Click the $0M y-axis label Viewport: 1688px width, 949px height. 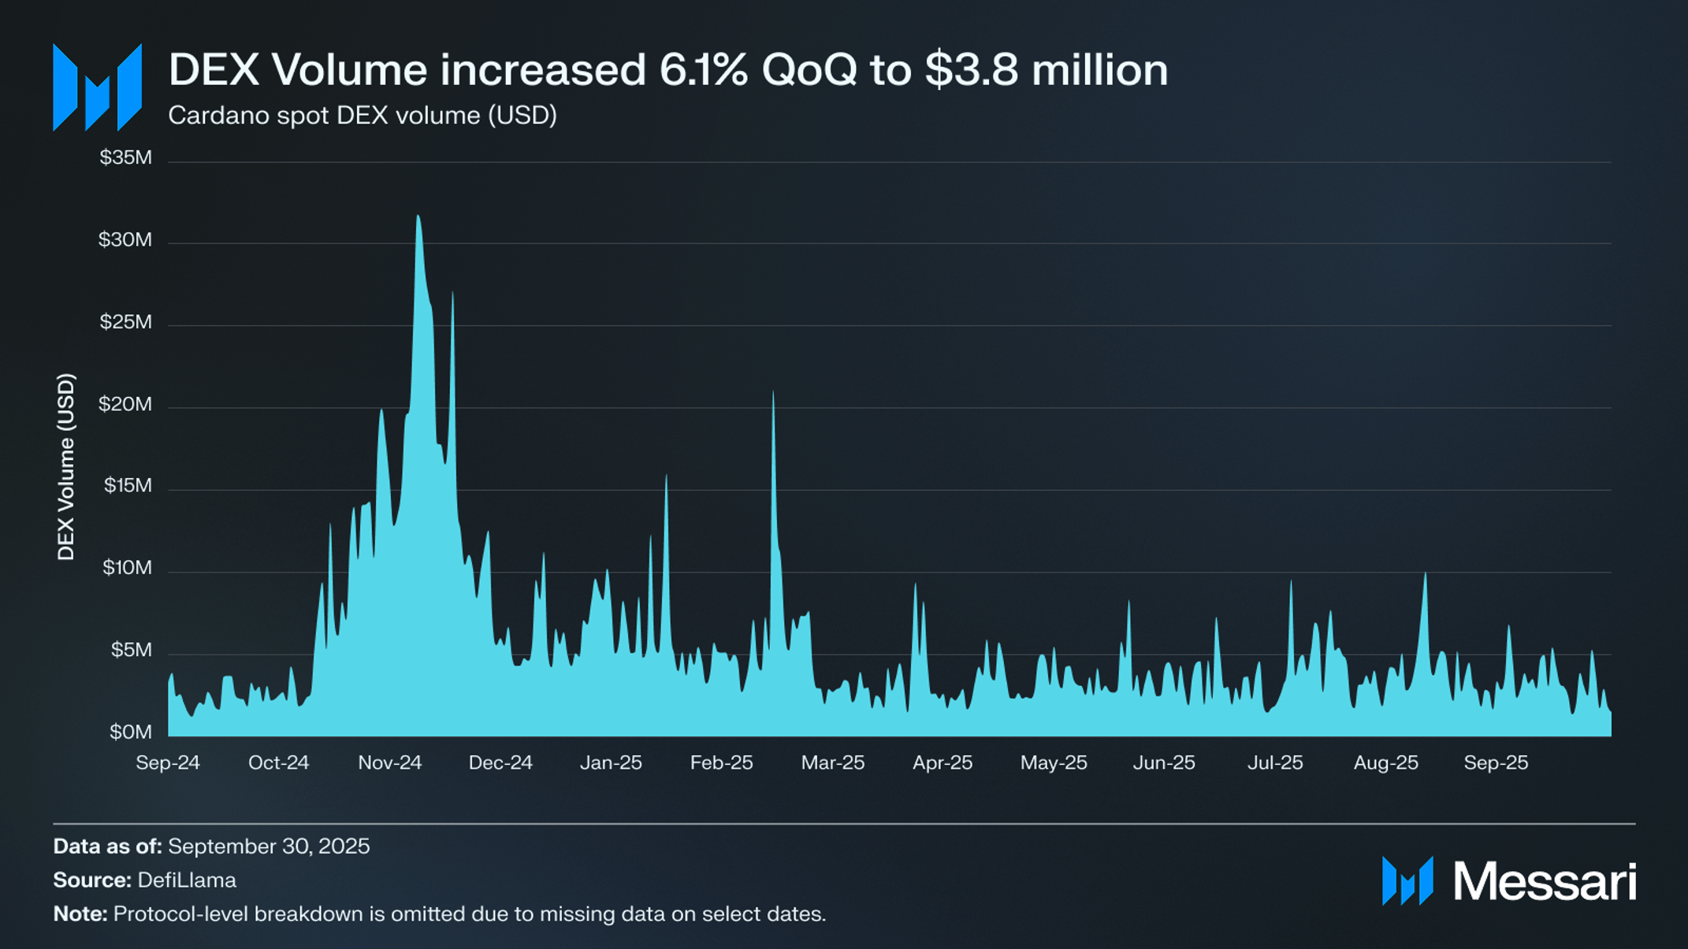[130, 732]
